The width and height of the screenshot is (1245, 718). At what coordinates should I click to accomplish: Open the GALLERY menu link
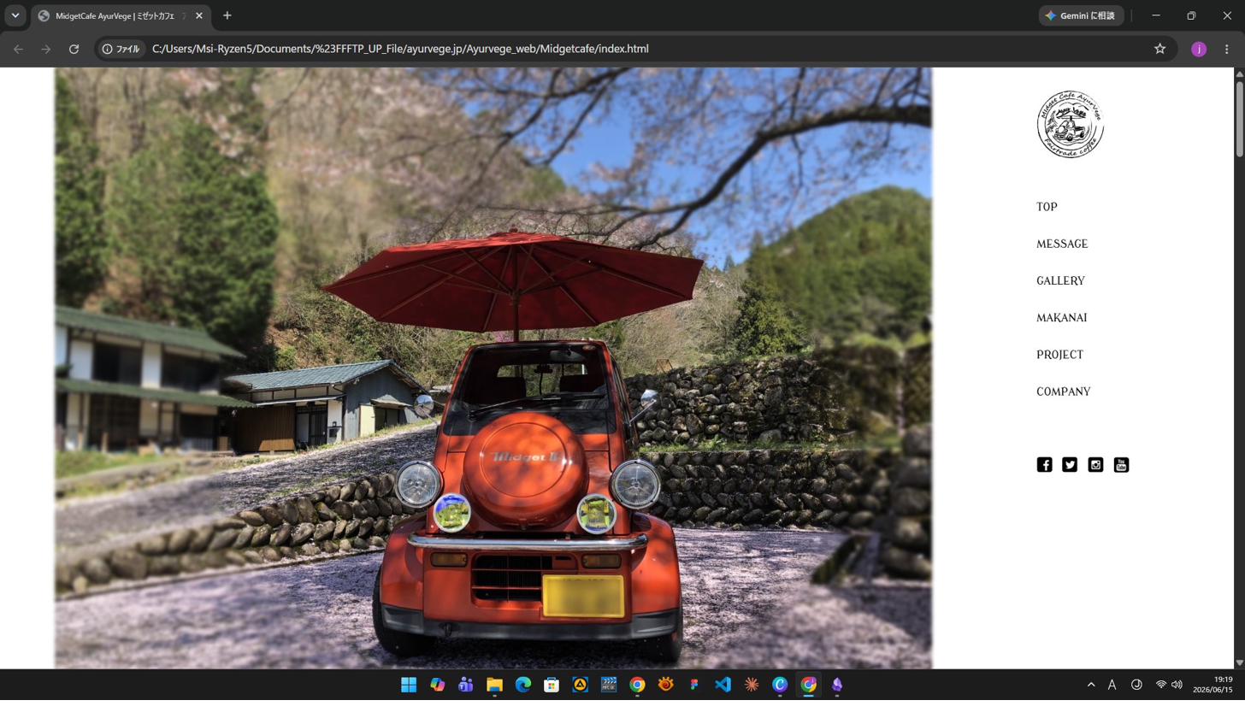[1060, 280]
